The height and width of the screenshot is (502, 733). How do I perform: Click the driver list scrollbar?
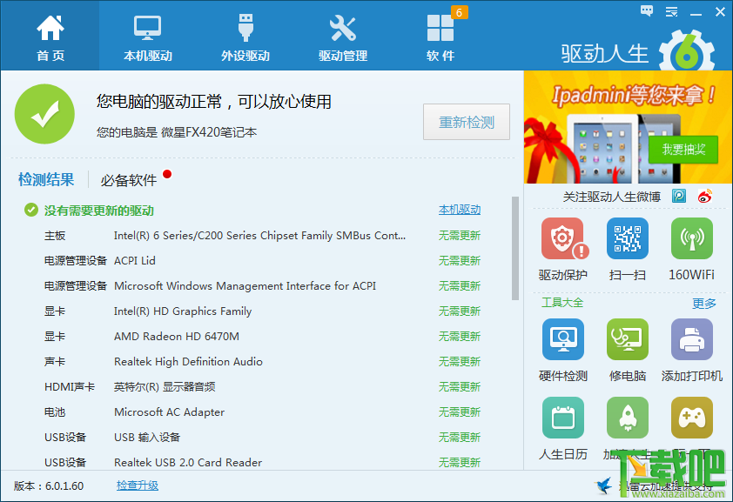[515, 248]
